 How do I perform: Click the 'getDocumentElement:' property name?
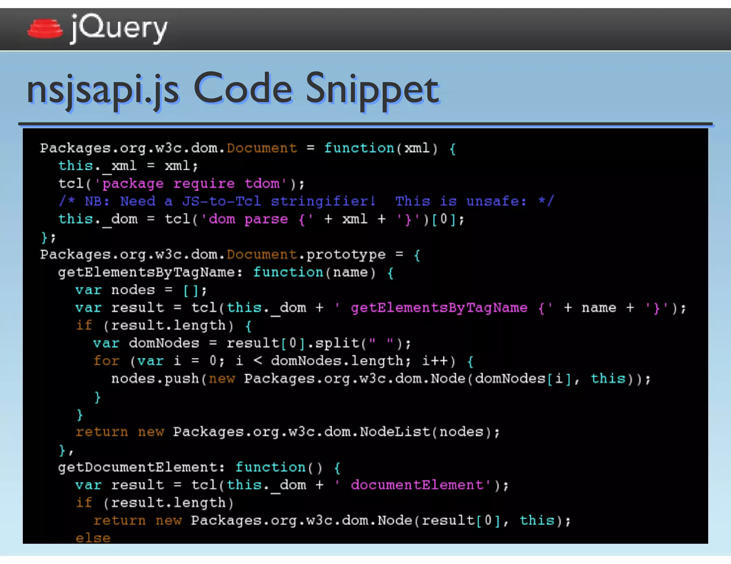pyautogui.click(x=142, y=468)
